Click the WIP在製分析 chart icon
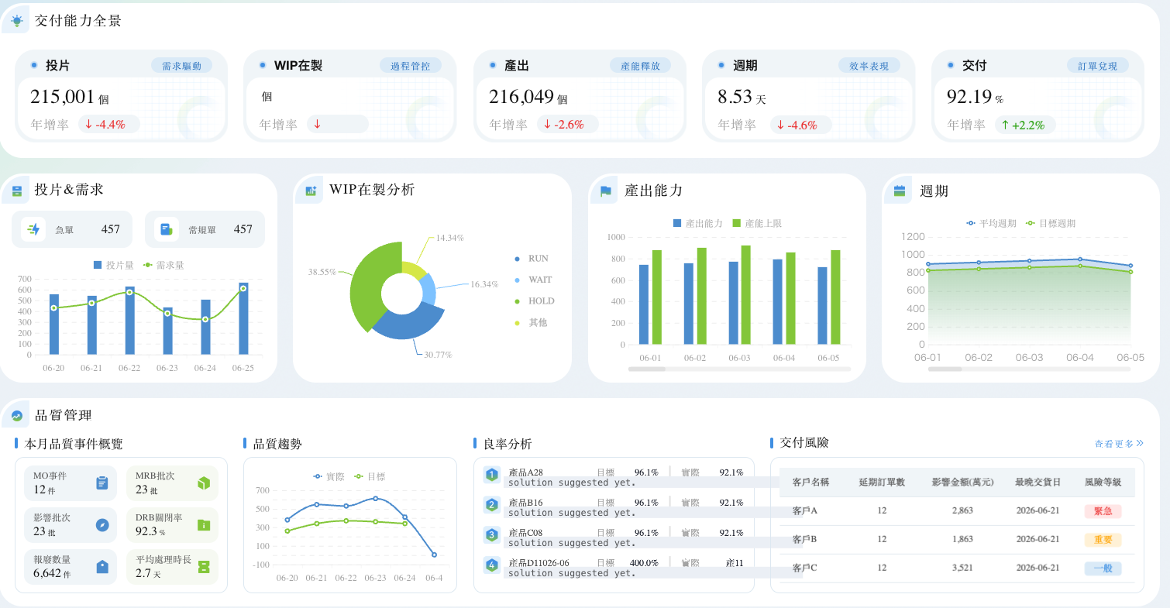 click(x=311, y=190)
